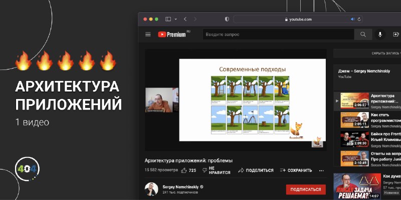Open the three-dot more actions menu
The height and width of the screenshot is (200, 401).
tap(321, 170)
